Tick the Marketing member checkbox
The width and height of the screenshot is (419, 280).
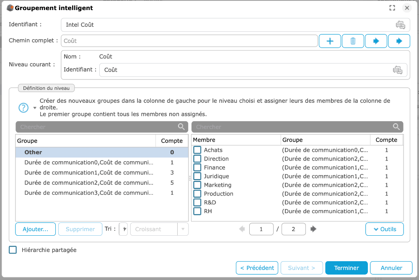[x=197, y=185]
